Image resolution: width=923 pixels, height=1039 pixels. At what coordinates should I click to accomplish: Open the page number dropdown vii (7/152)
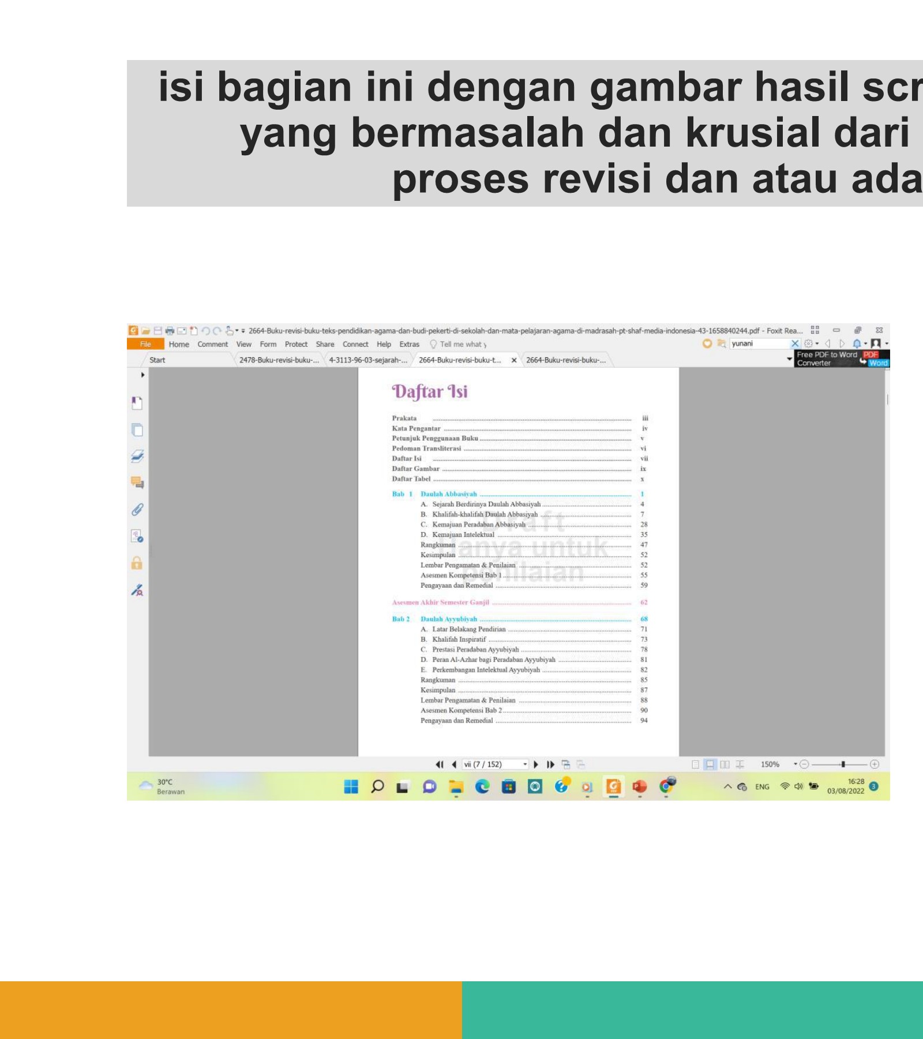(525, 763)
